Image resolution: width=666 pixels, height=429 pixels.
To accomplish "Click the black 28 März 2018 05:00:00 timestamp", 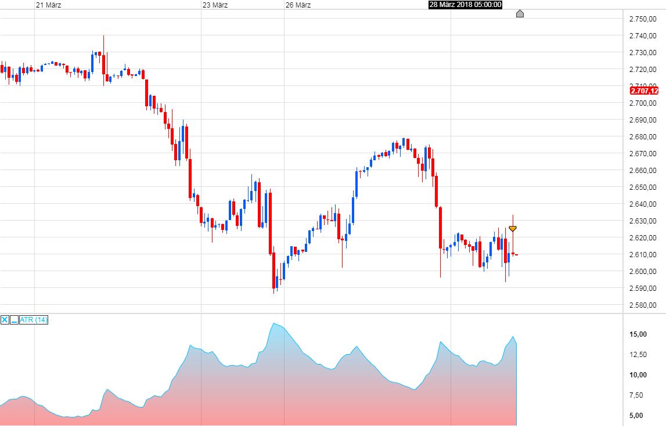I will click(x=465, y=5).
